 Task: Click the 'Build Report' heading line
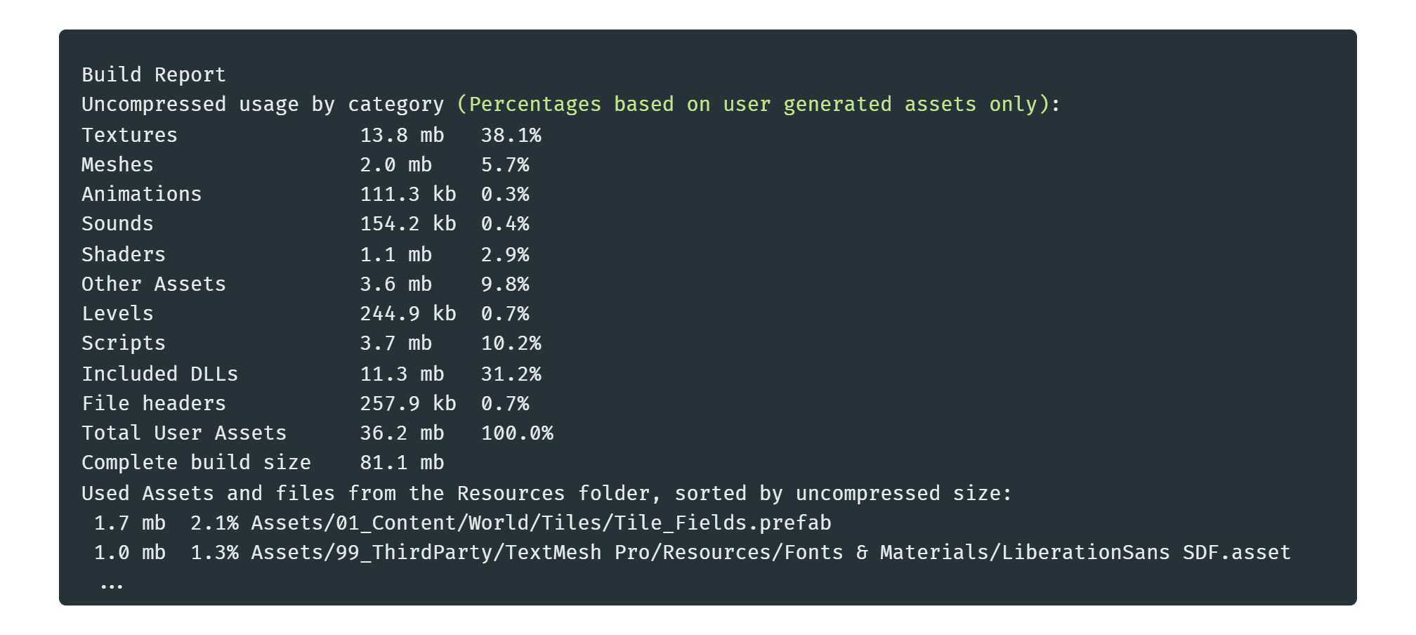(x=154, y=74)
